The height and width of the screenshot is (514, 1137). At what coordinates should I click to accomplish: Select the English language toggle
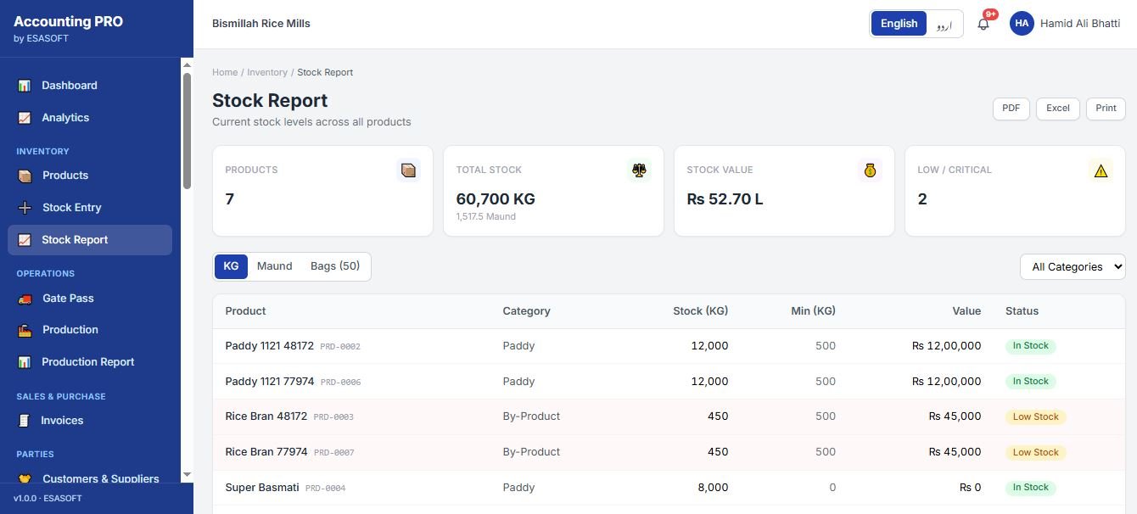pyautogui.click(x=899, y=24)
